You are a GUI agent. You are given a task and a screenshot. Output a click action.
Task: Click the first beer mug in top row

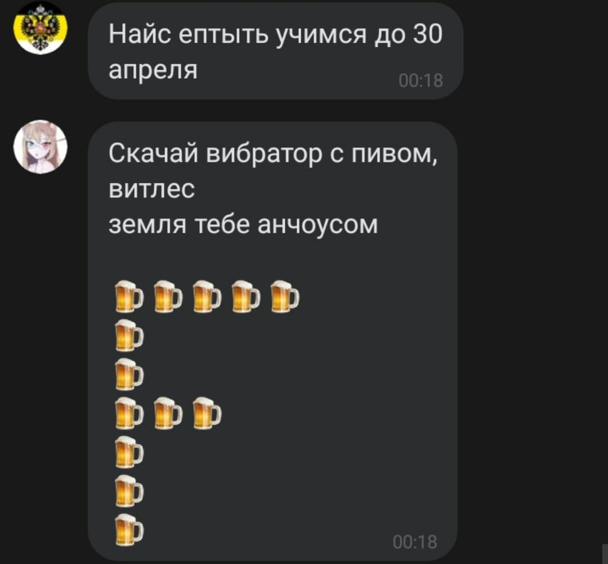[129, 296]
